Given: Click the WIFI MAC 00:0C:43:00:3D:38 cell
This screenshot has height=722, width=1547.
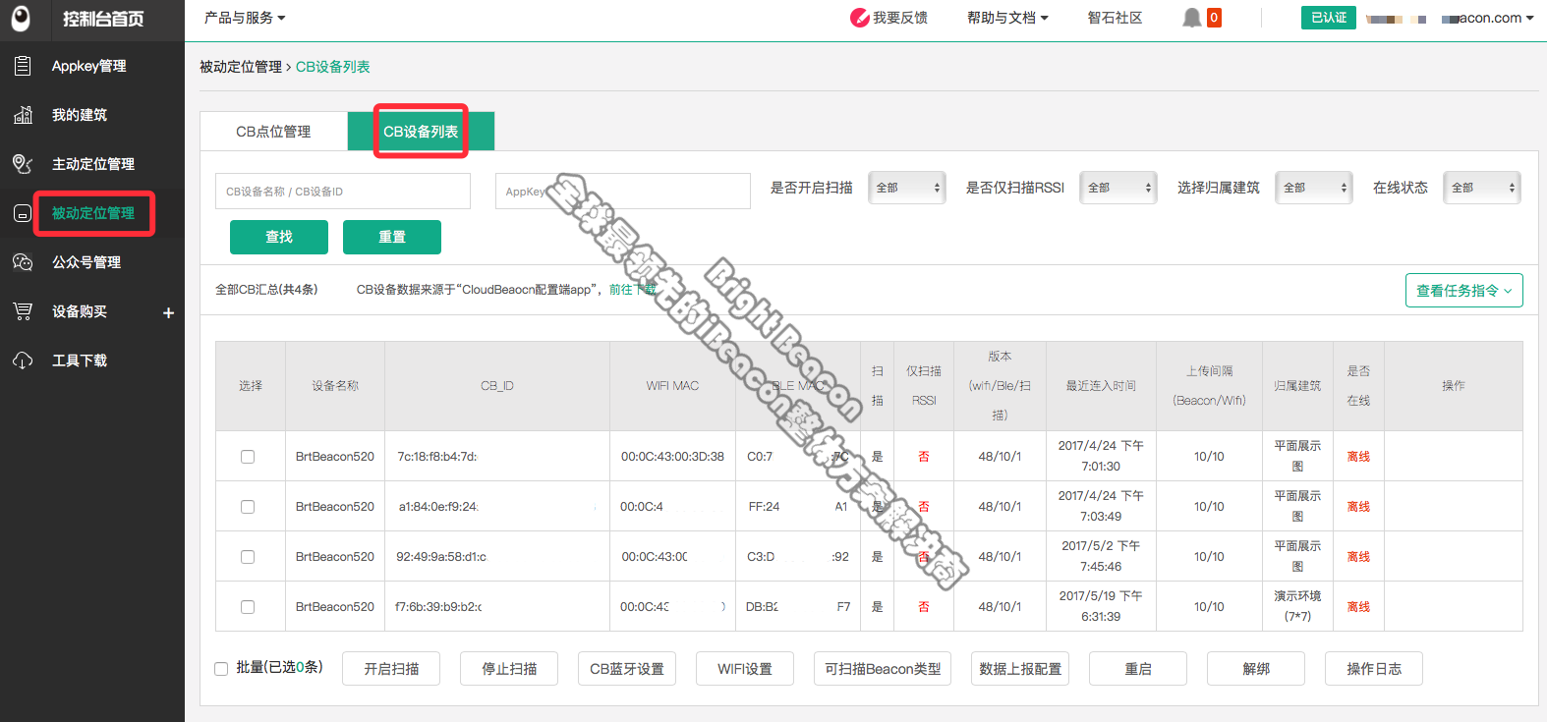Looking at the screenshot, I should pyautogui.click(x=672, y=457).
